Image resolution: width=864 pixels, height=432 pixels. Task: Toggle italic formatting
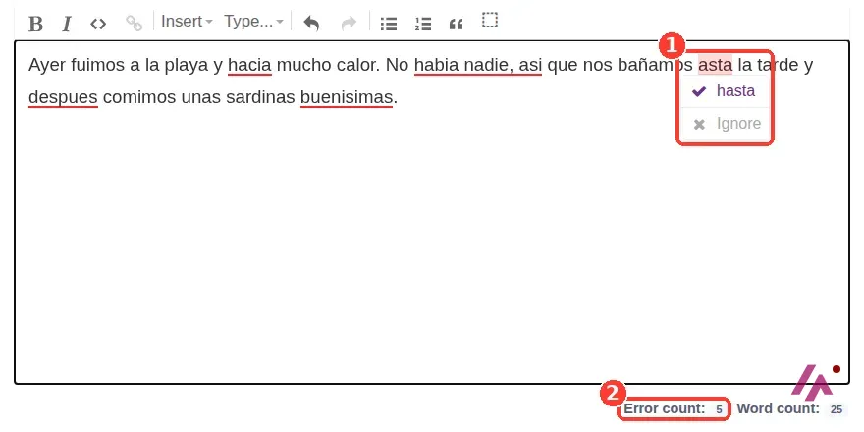67,24
